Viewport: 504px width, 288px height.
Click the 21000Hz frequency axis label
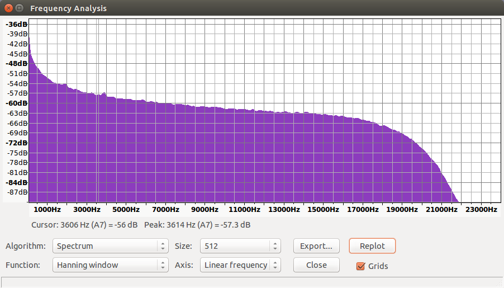[x=441, y=210]
